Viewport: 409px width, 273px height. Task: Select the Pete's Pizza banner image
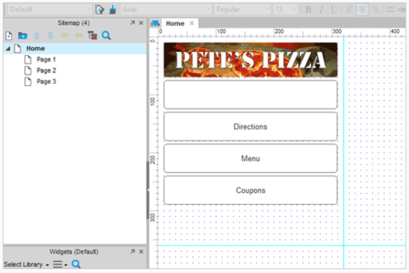(250, 60)
